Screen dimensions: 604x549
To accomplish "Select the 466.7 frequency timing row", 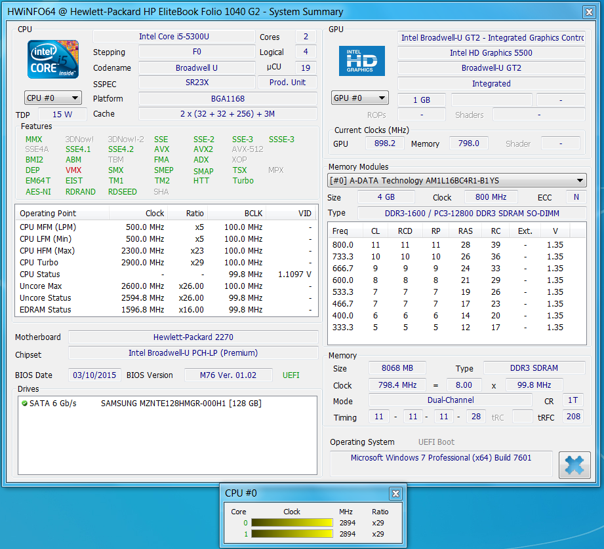I will (x=457, y=303).
